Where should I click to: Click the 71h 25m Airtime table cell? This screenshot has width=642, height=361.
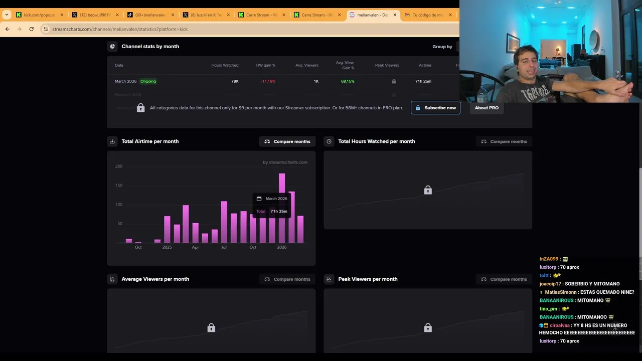423,81
